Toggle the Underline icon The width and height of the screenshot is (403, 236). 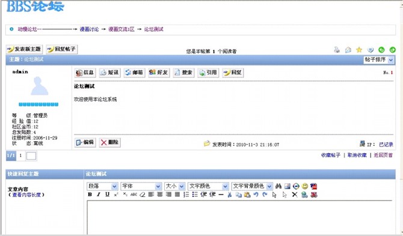[108, 195]
